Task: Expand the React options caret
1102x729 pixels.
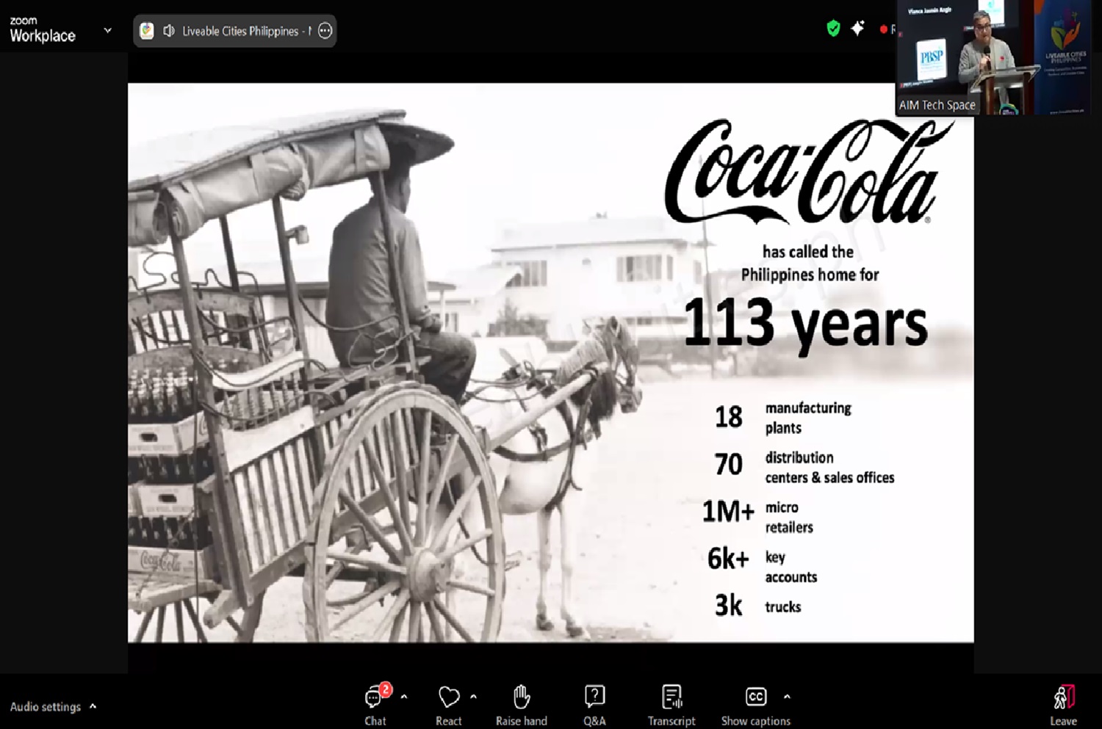Action: pos(473,697)
